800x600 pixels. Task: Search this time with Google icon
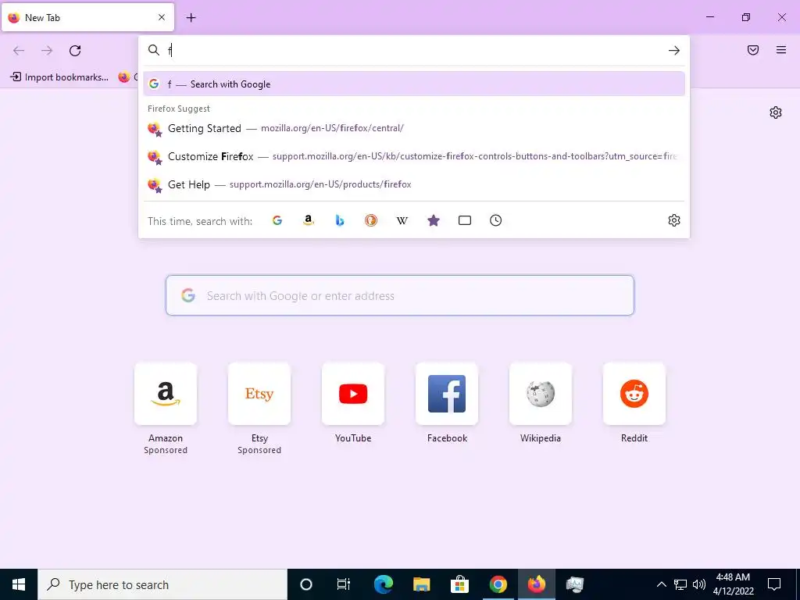point(277,220)
